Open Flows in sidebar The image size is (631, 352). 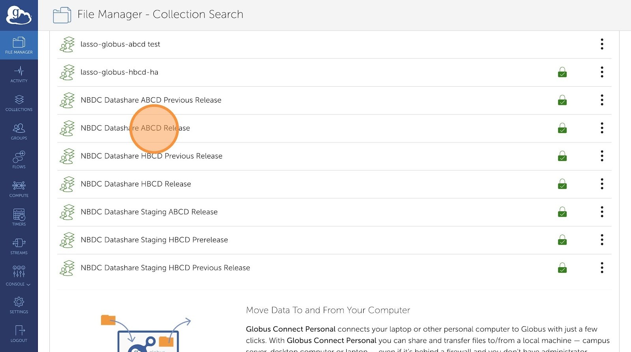coord(19,160)
